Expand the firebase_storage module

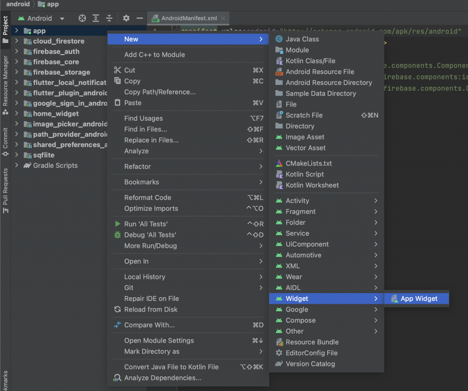17,72
